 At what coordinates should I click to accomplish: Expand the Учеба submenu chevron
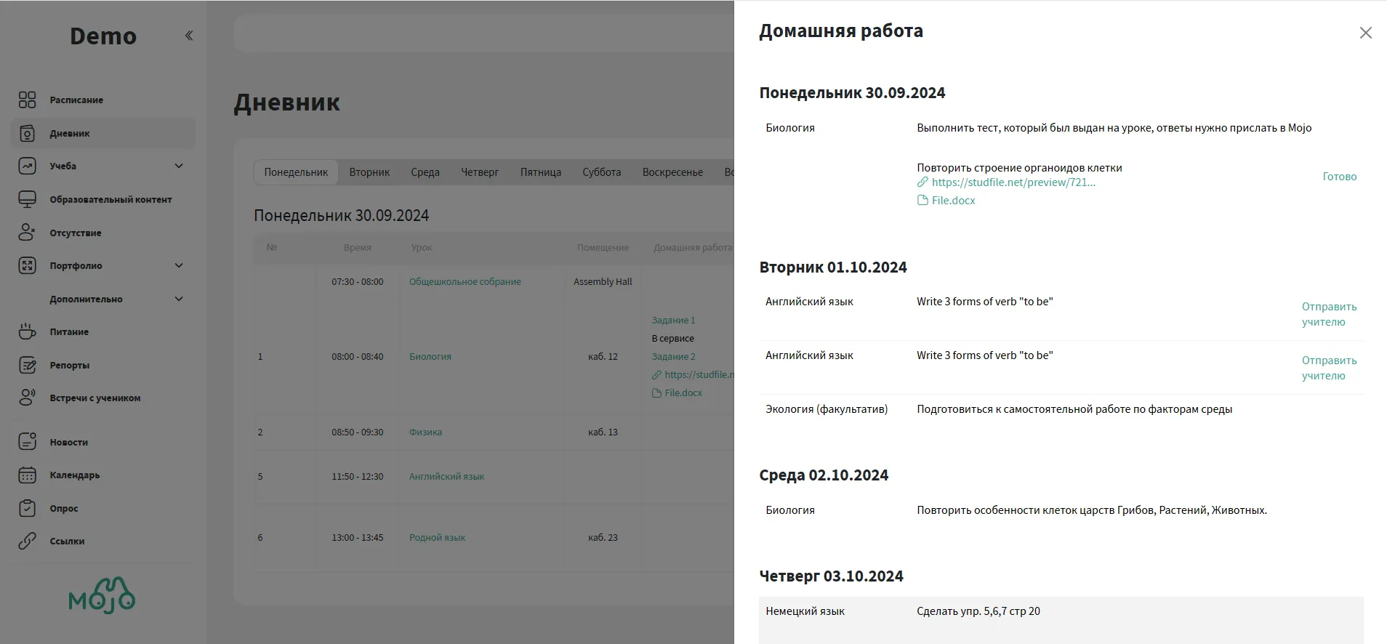pyautogui.click(x=179, y=166)
